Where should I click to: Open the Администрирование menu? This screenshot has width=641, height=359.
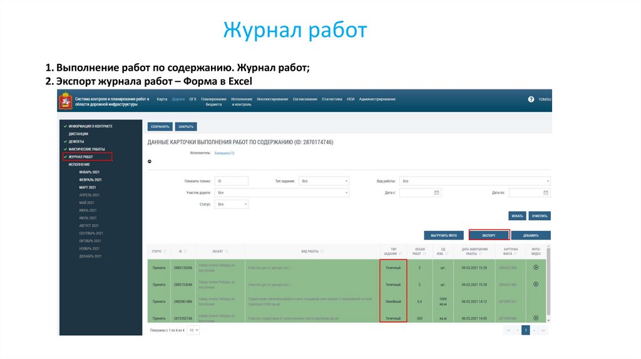click(377, 99)
